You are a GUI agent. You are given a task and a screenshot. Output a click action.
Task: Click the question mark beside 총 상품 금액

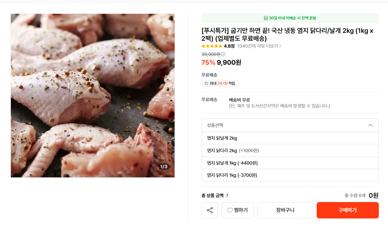click(227, 195)
